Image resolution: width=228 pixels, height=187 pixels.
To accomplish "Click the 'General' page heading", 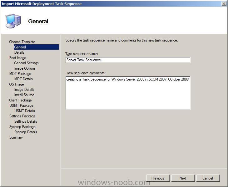I will [x=38, y=21].
